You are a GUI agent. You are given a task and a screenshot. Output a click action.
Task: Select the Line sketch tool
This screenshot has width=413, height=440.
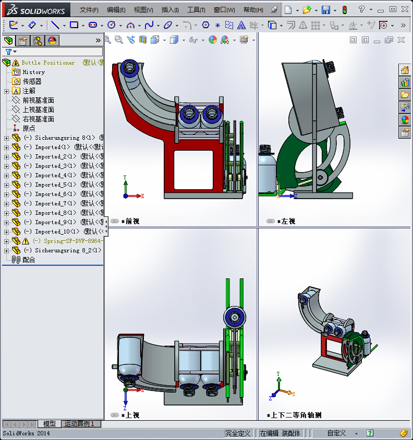coord(55,25)
